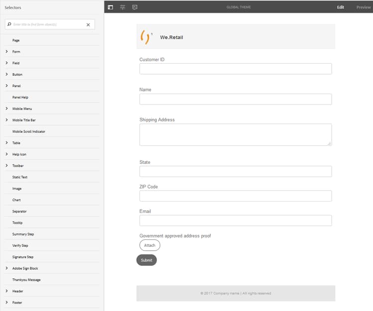Screen dimensions: 373x311
Task: Click the Shipping Address label
Action: [x=157, y=120]
